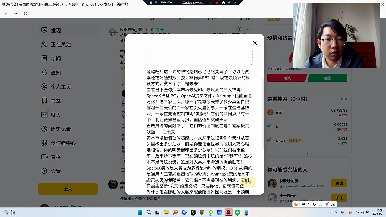Vote 看涨 on today's BTC
Viewport: 386px width, 217px height.
click(327, 78)
